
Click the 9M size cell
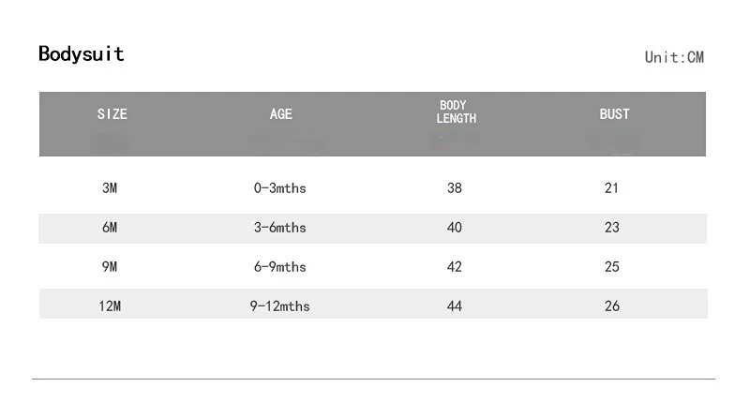click(x=110, y=266)
